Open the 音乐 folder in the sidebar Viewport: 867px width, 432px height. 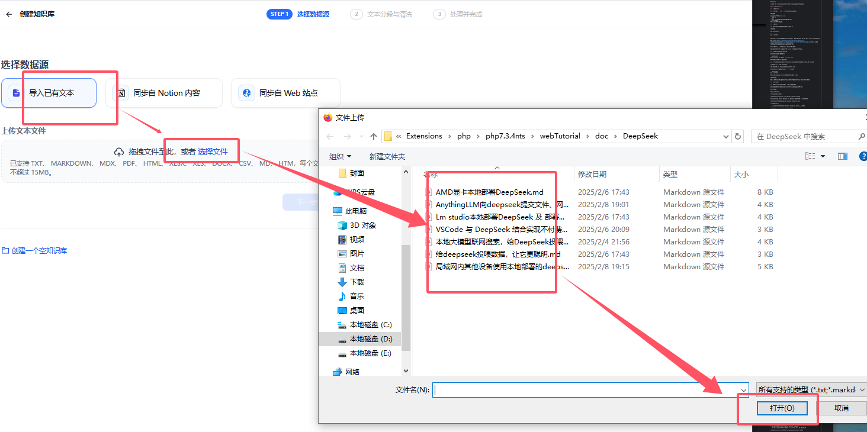point(351,296)
